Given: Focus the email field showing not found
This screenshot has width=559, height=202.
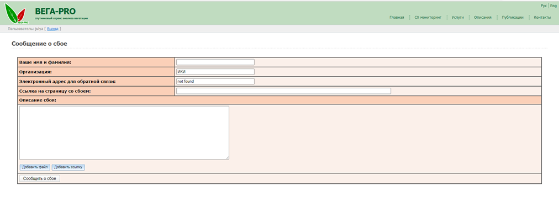Looking at the screenshot, I should (215, 81).
